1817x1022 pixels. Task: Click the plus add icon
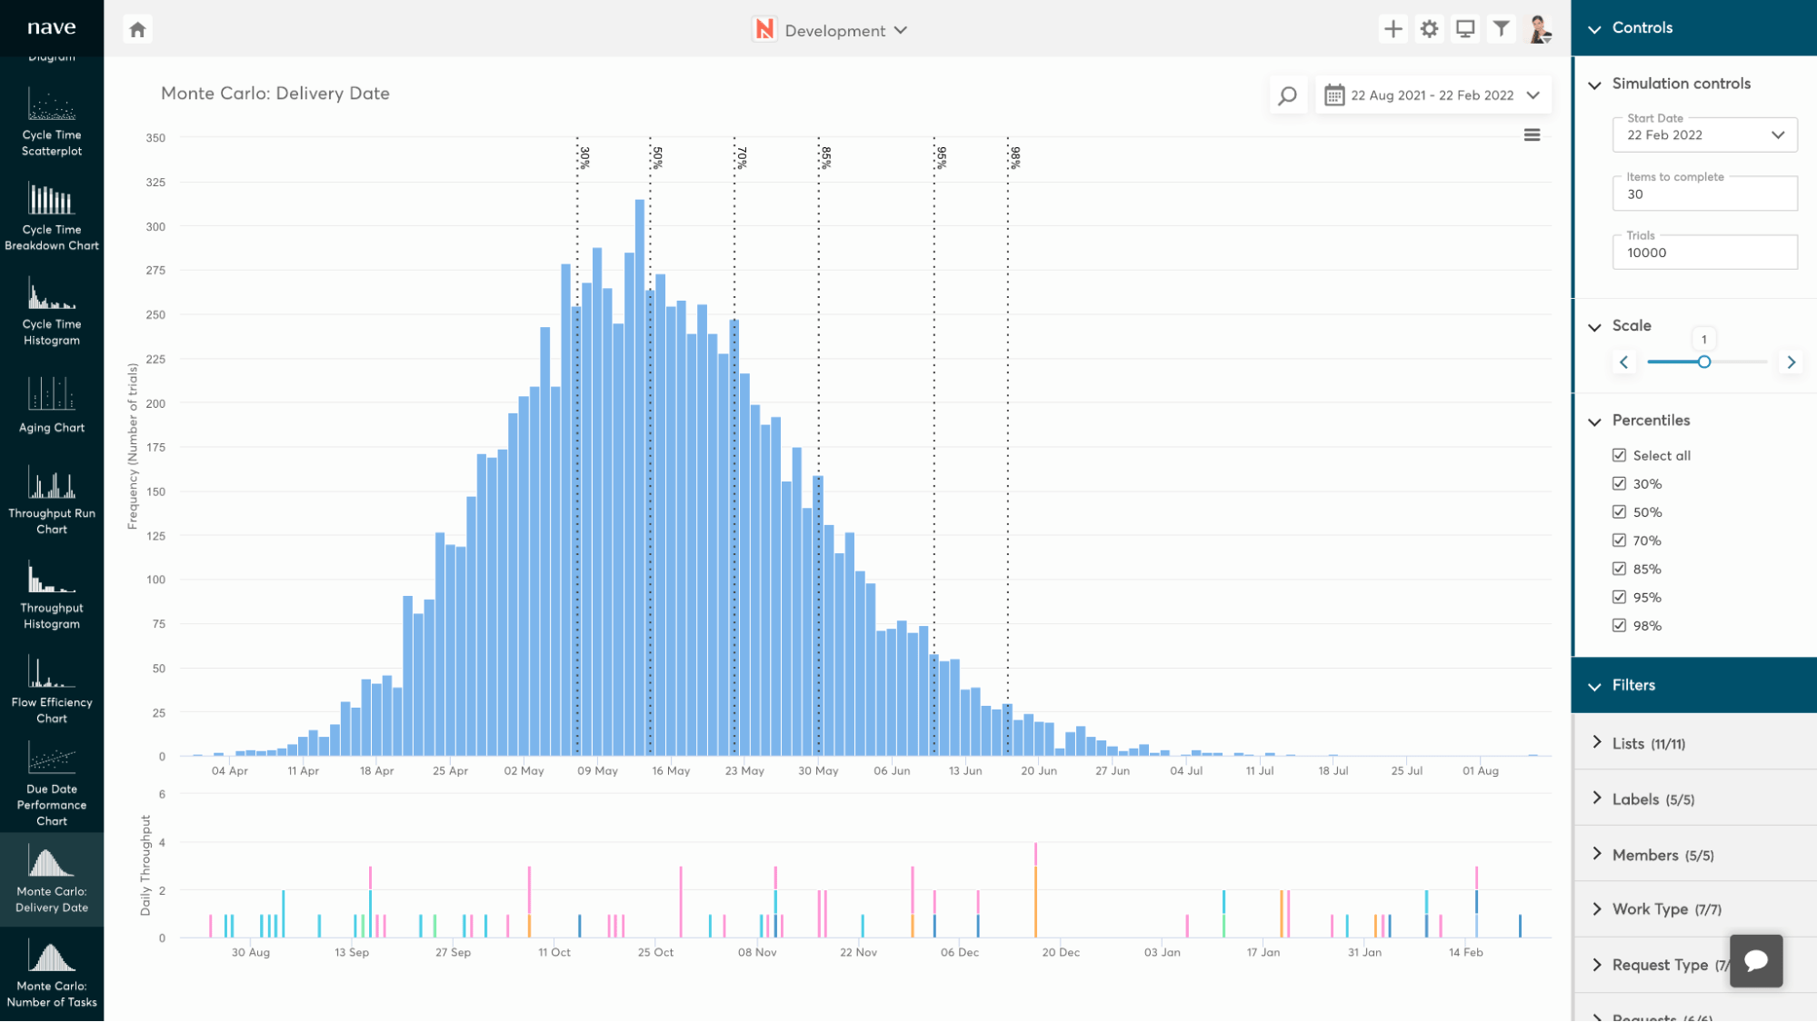click(x=1393, y=29)
